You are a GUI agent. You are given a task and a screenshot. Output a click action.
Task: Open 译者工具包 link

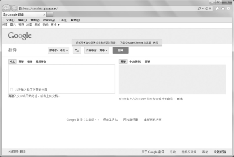110,120
